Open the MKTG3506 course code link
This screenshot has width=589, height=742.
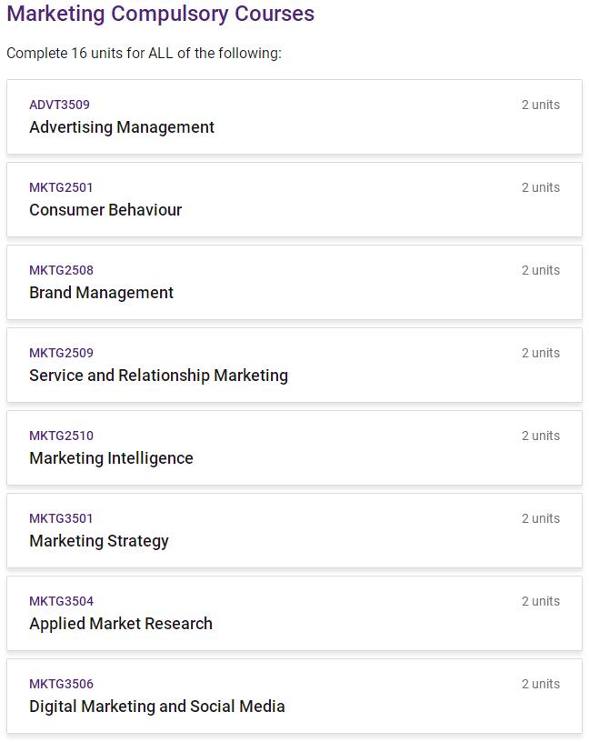click(x=61, y=684)
